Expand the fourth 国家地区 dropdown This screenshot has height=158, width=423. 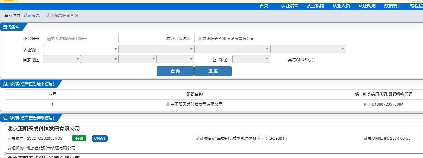175,59
